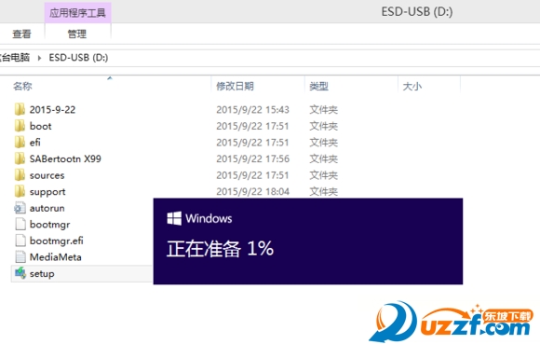
Task: Open the 查看 ribbon tab
Action: (x=21, y=34)
